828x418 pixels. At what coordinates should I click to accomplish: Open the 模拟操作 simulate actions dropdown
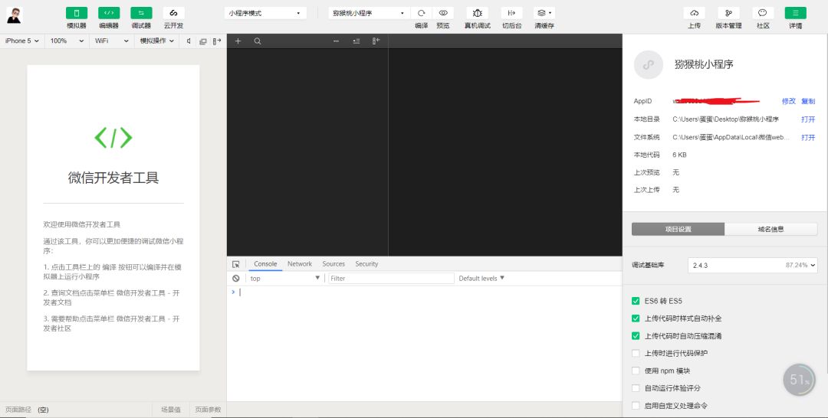[x=157, y=41]
